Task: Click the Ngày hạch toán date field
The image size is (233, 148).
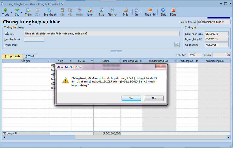Action: coord(217,34)
